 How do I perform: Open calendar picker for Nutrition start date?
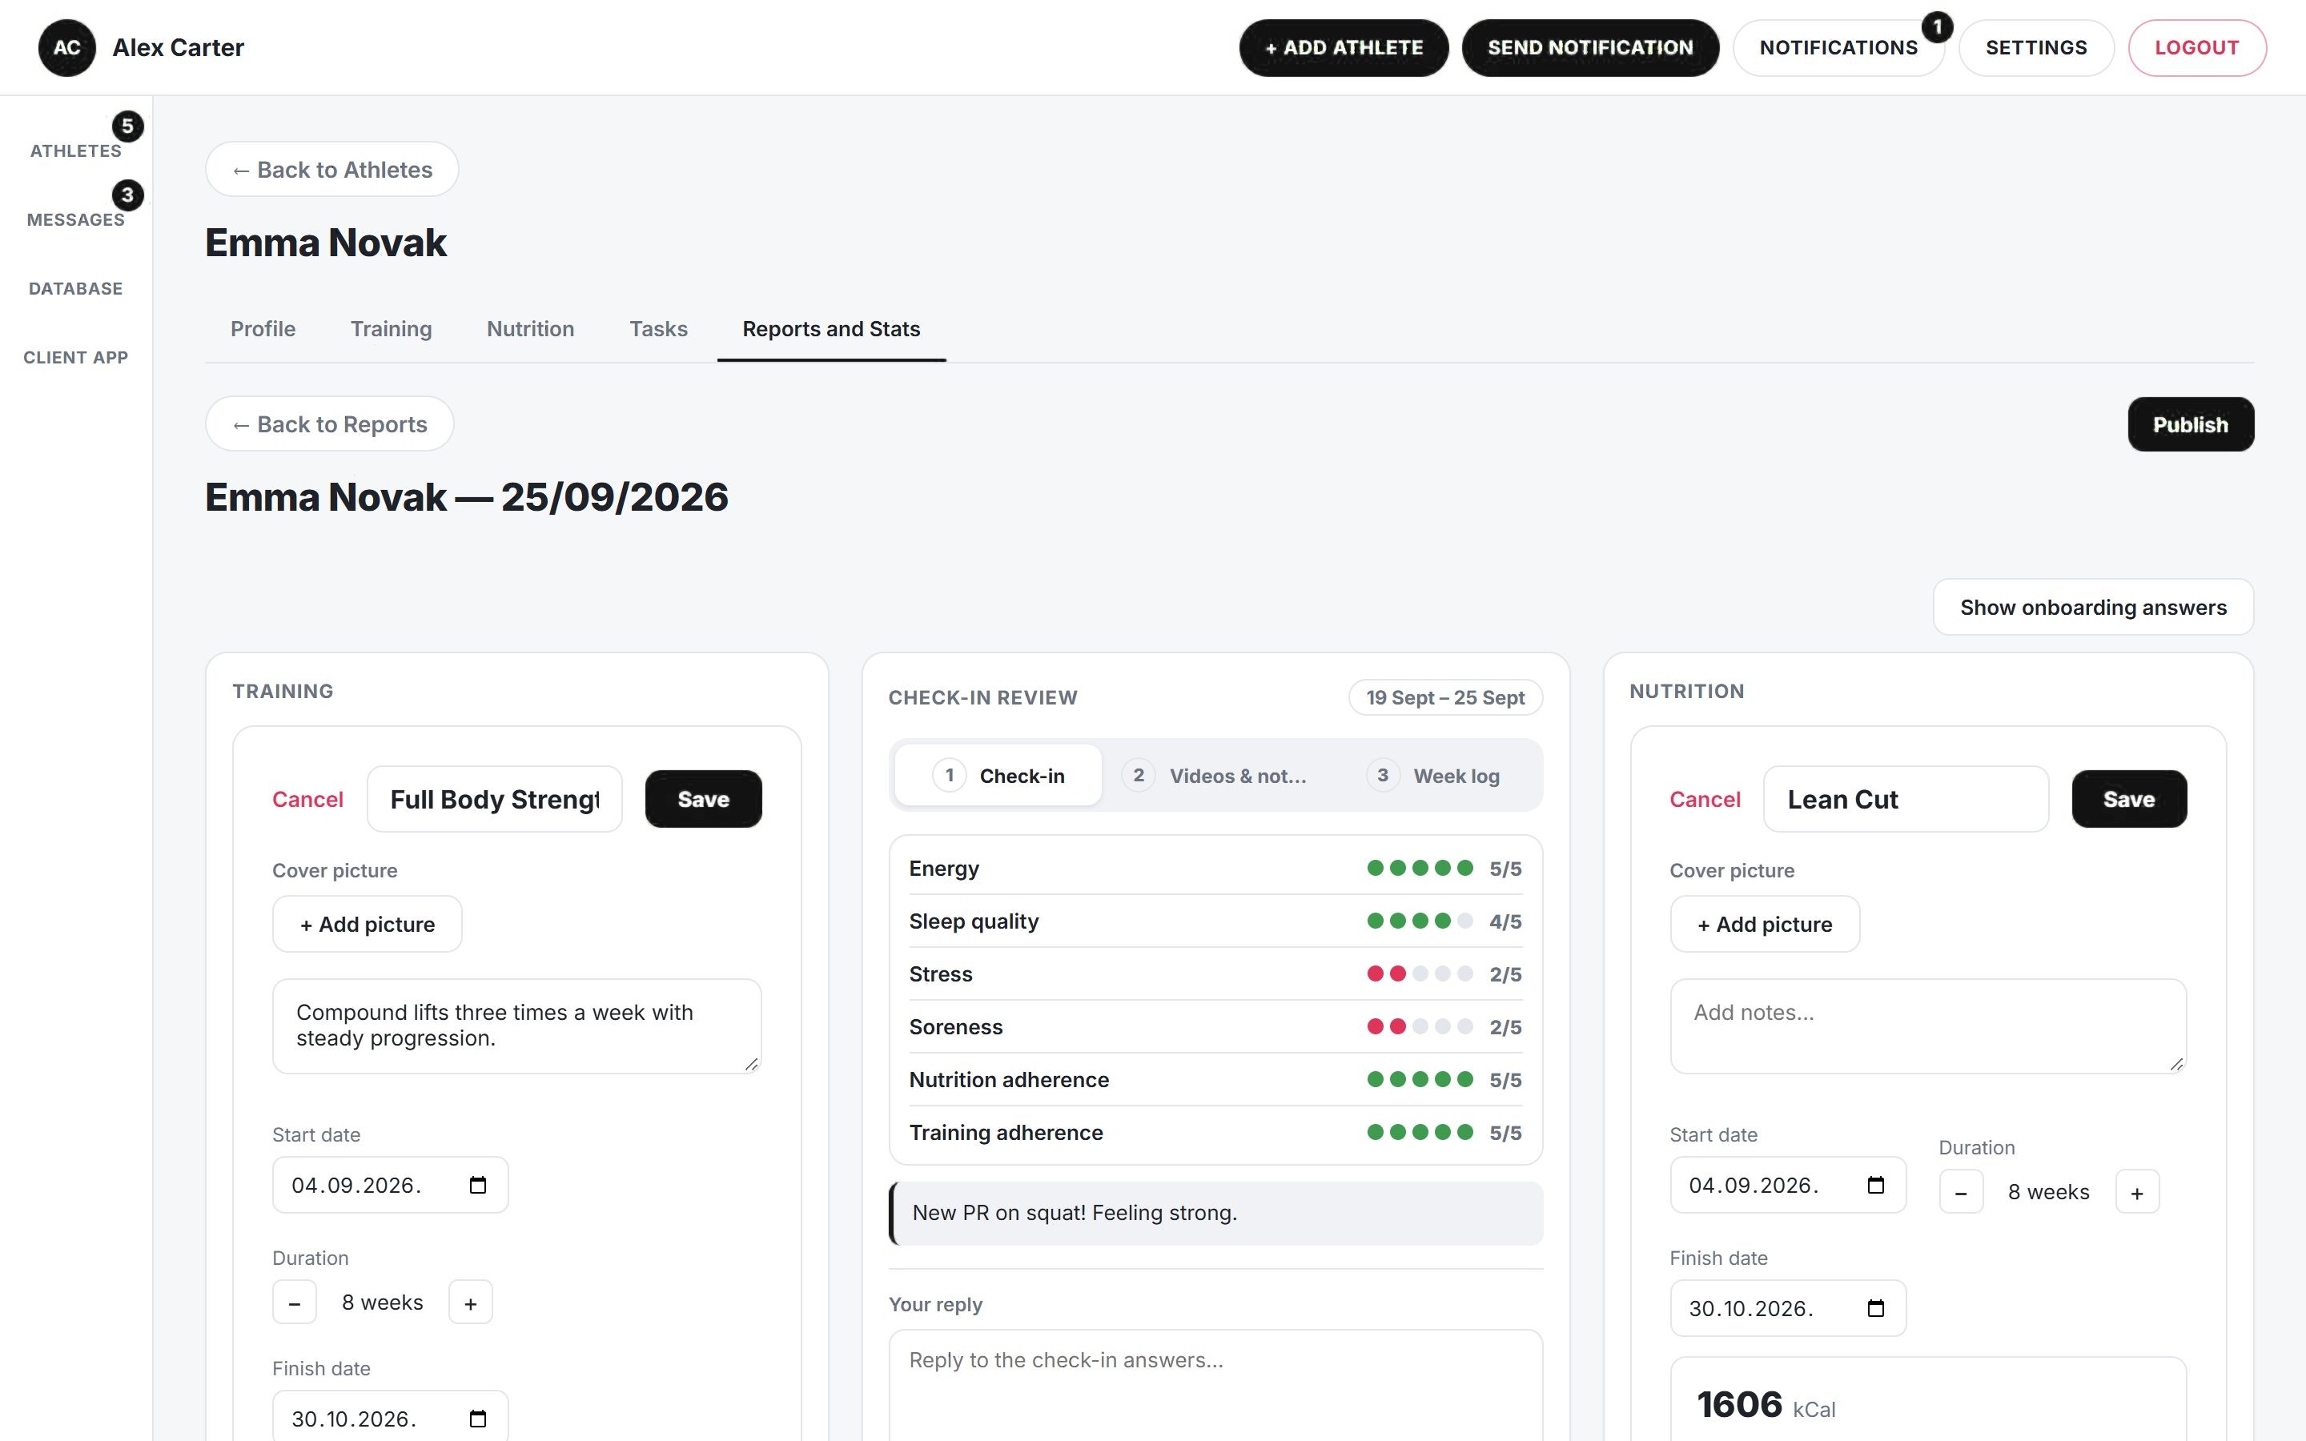point(1875,1185)
